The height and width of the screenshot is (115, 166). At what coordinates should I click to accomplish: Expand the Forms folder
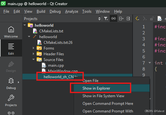point(34,48)
